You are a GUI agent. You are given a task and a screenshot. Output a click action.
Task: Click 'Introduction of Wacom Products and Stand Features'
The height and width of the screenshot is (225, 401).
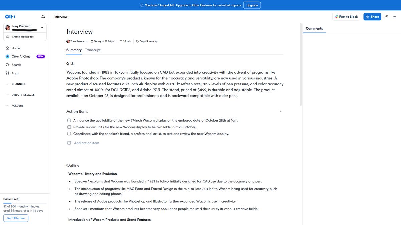click(109, 220)
